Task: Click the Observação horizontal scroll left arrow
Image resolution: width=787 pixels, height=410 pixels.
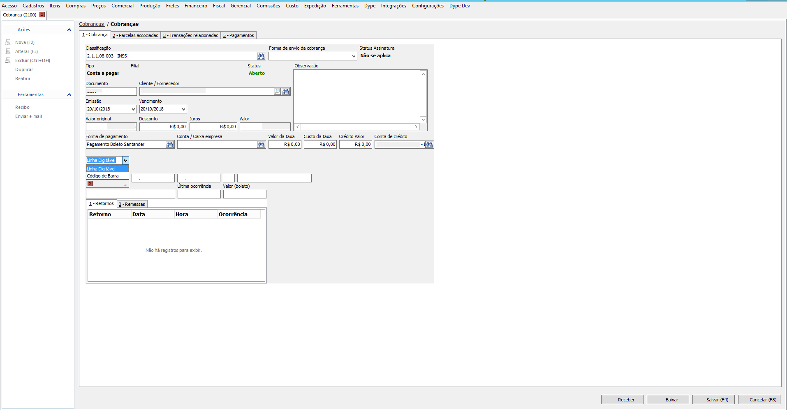Action: point(298,127)
